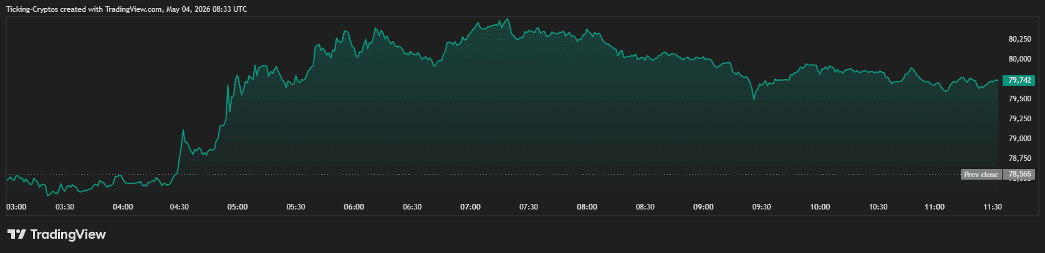Click the 78,750 price axis label
1045x253 pixels.
pyautogui.click(x=1019, y=159)
